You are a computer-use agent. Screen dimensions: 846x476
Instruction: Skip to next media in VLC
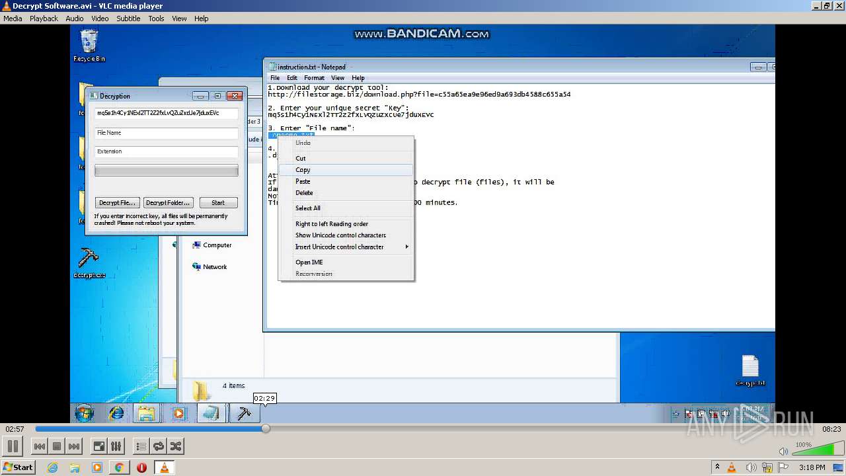tap(74, 446)
